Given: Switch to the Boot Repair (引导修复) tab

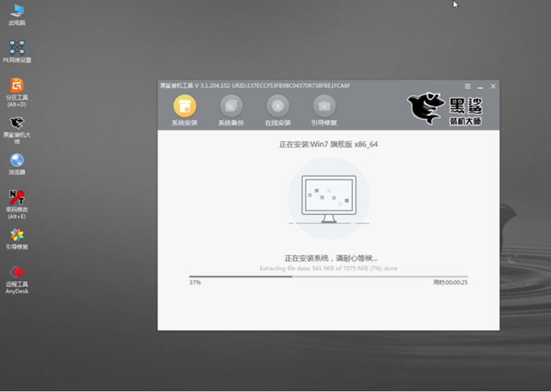Looking at the screenshot, I should coord(323,107).
